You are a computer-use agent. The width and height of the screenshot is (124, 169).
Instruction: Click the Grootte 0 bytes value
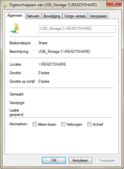click(x=44, y=73)
